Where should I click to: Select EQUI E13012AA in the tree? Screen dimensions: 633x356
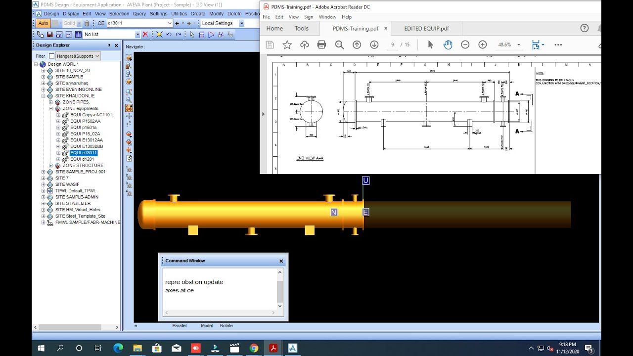[86, 140]
